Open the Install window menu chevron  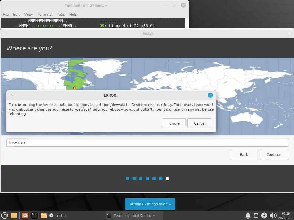click(x=7, y=33)
